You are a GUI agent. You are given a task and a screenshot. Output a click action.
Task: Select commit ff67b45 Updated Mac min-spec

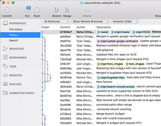(x=101, y=55)
